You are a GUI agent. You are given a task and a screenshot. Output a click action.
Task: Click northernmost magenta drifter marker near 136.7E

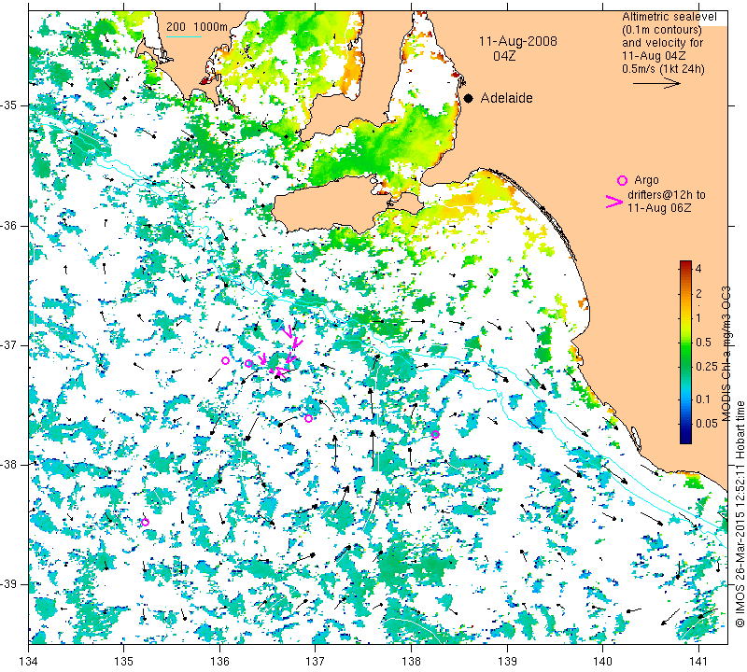[288, 332]
